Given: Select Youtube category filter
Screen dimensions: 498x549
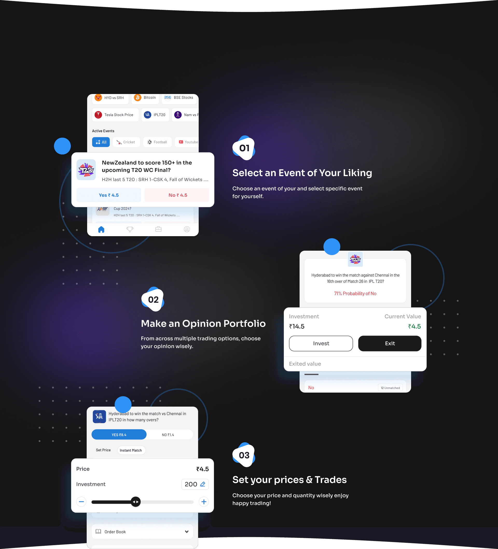Looking at the screenshot, I should pyautogui.click(x=189, y=142).
